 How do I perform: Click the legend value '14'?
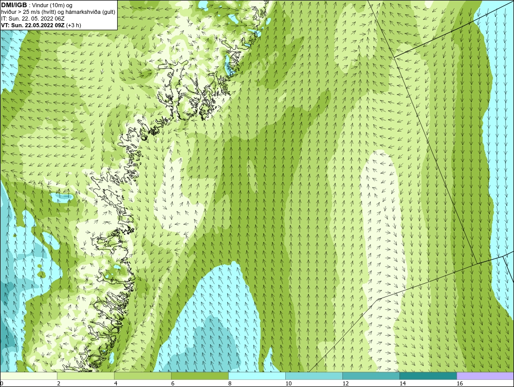402,383
